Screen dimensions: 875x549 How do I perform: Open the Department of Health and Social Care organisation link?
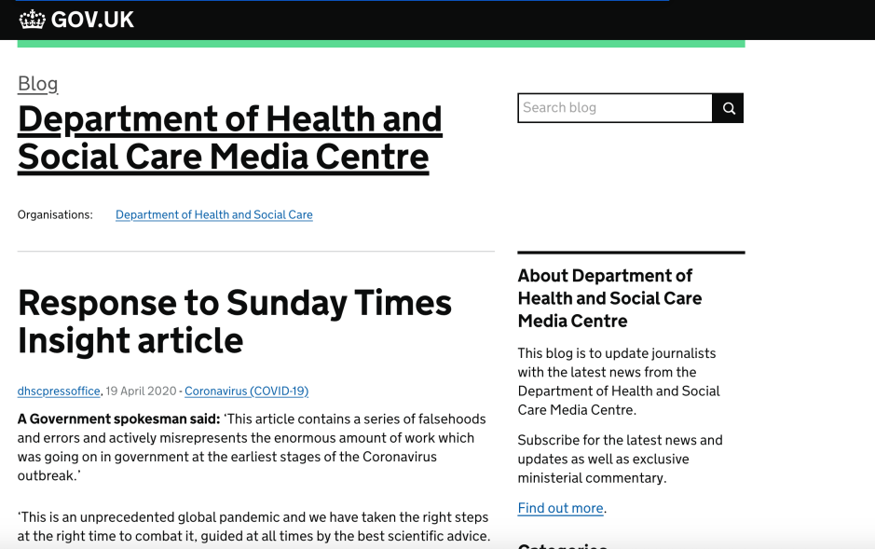[x=213, y=215]
